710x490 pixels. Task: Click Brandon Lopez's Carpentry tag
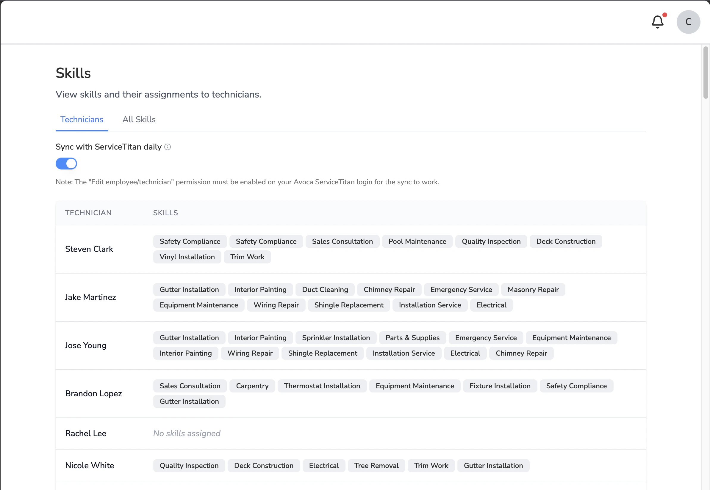point(252,386)
